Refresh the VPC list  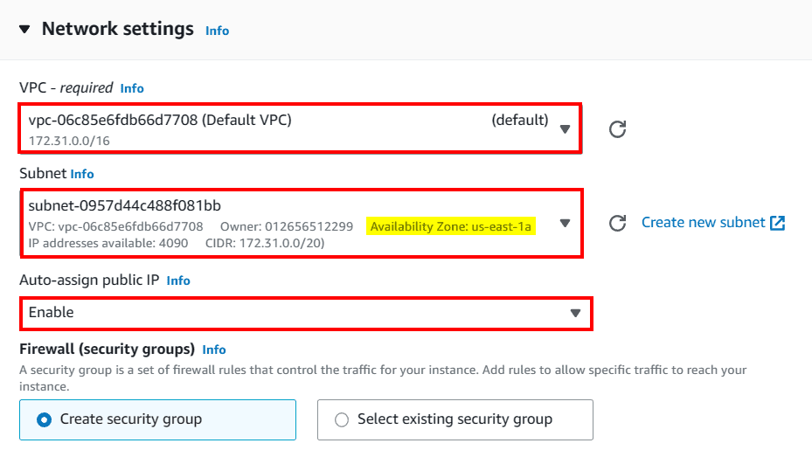pyautogui.click(x=617, y=129)
